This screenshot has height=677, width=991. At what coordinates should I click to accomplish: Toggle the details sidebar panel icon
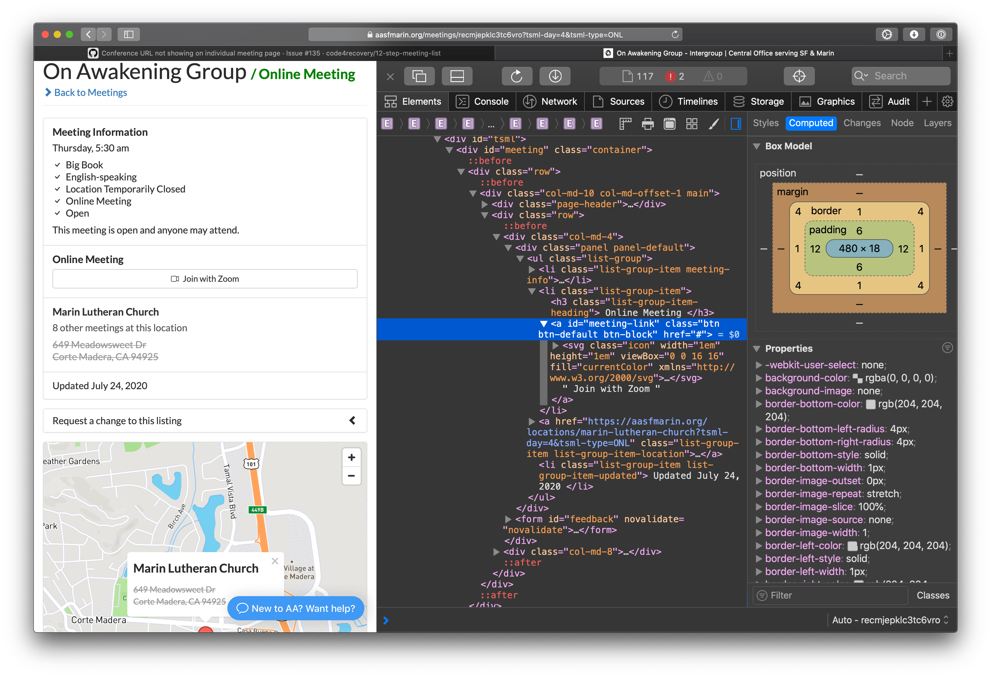pos(736,124)
